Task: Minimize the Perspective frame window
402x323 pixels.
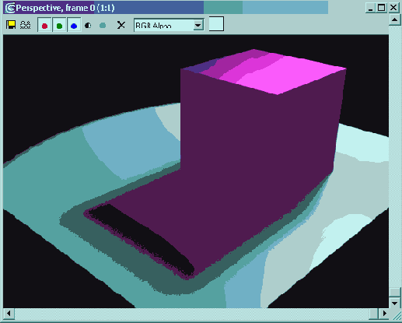Action: pyautogui.click(x=371, y=8)
